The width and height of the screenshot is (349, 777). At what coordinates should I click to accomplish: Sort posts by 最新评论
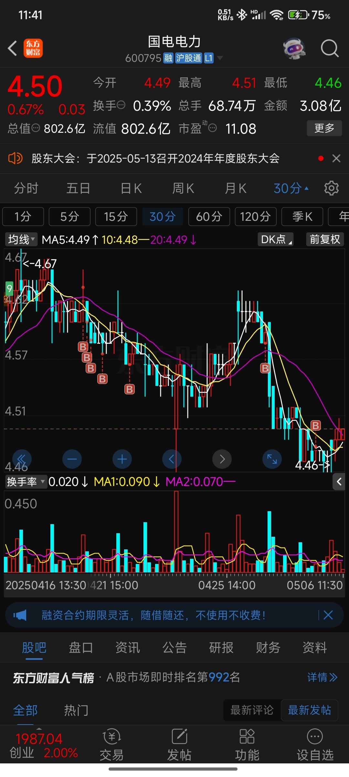252,710
